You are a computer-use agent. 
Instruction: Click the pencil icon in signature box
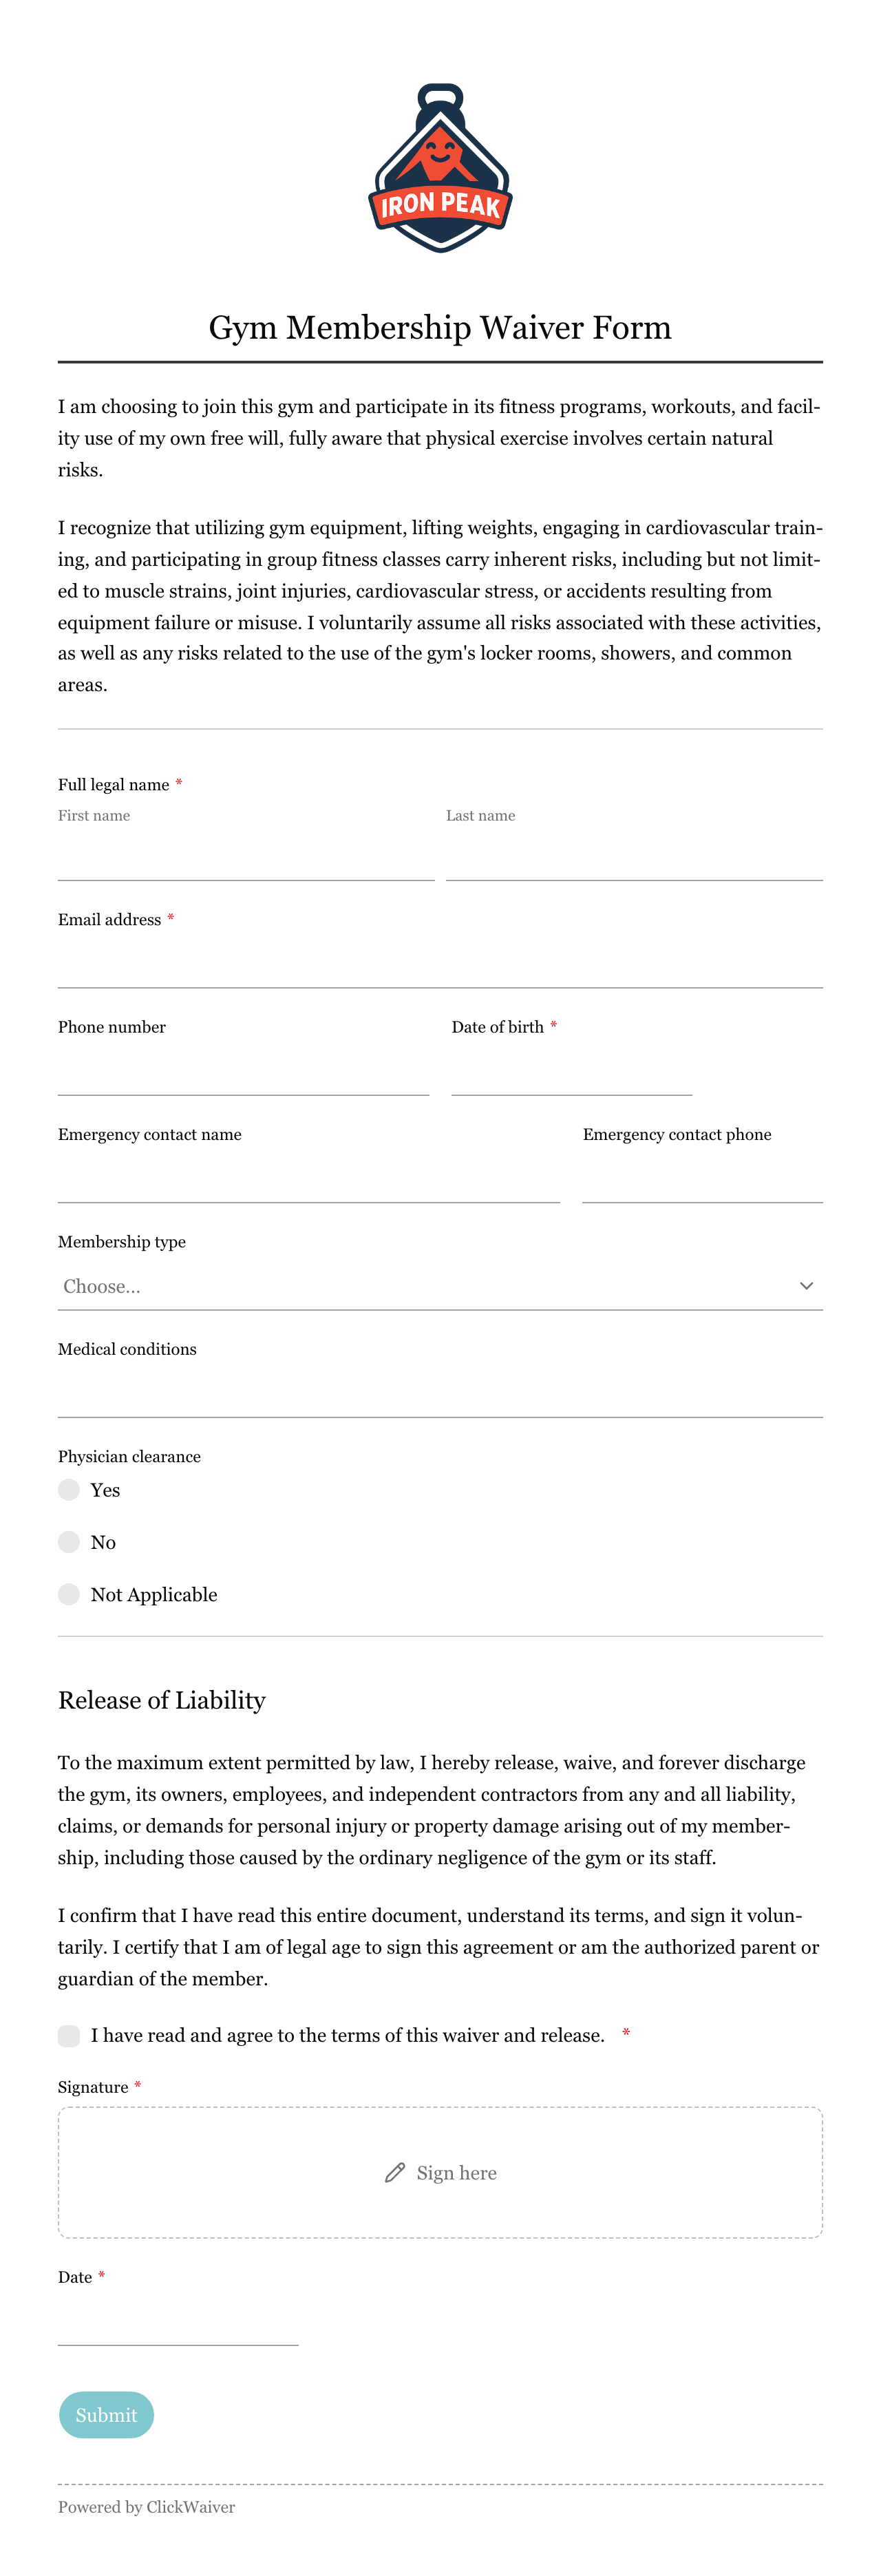[x=395, y=2172]
